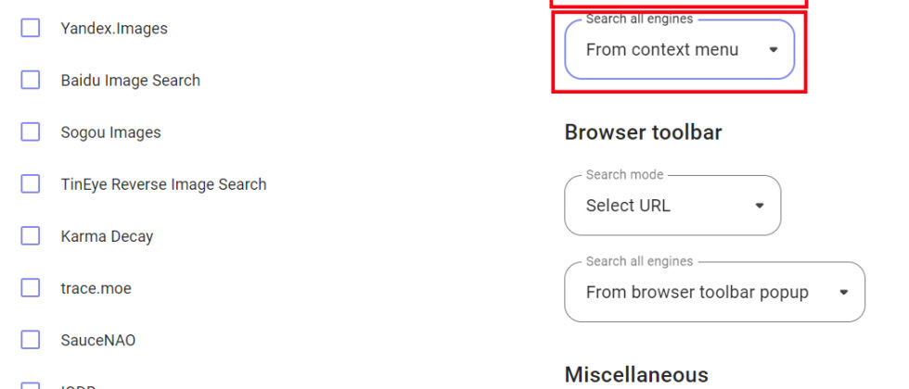This screenshot has height=389, width=909.
Task: Toggle the SauceNAO checkbox
Action: [31, 340]
